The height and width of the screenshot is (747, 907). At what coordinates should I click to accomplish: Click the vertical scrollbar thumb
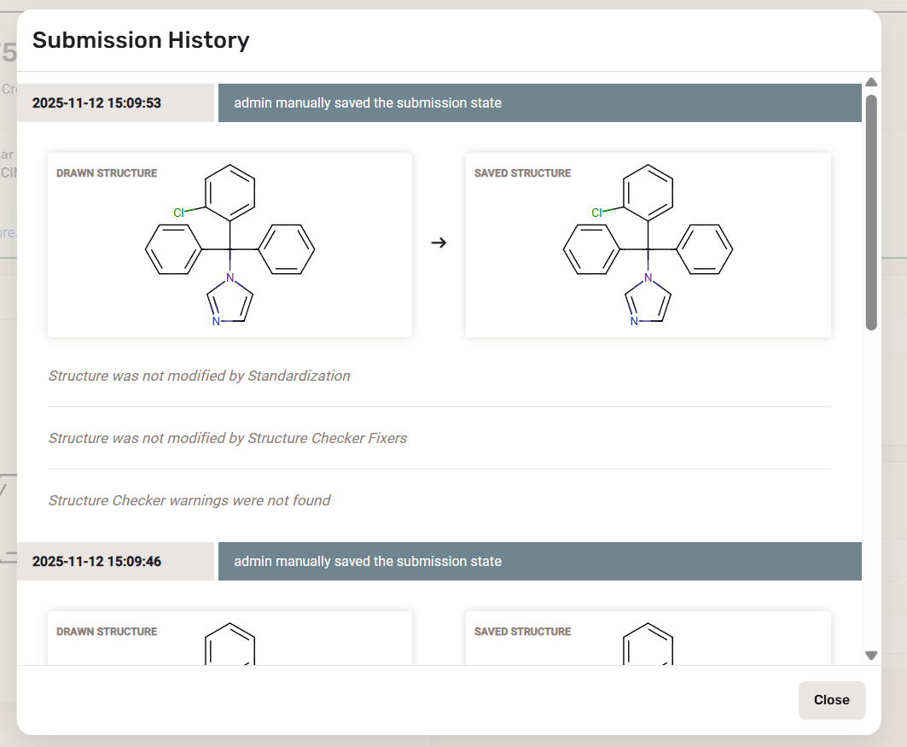[x=871, y=212]
